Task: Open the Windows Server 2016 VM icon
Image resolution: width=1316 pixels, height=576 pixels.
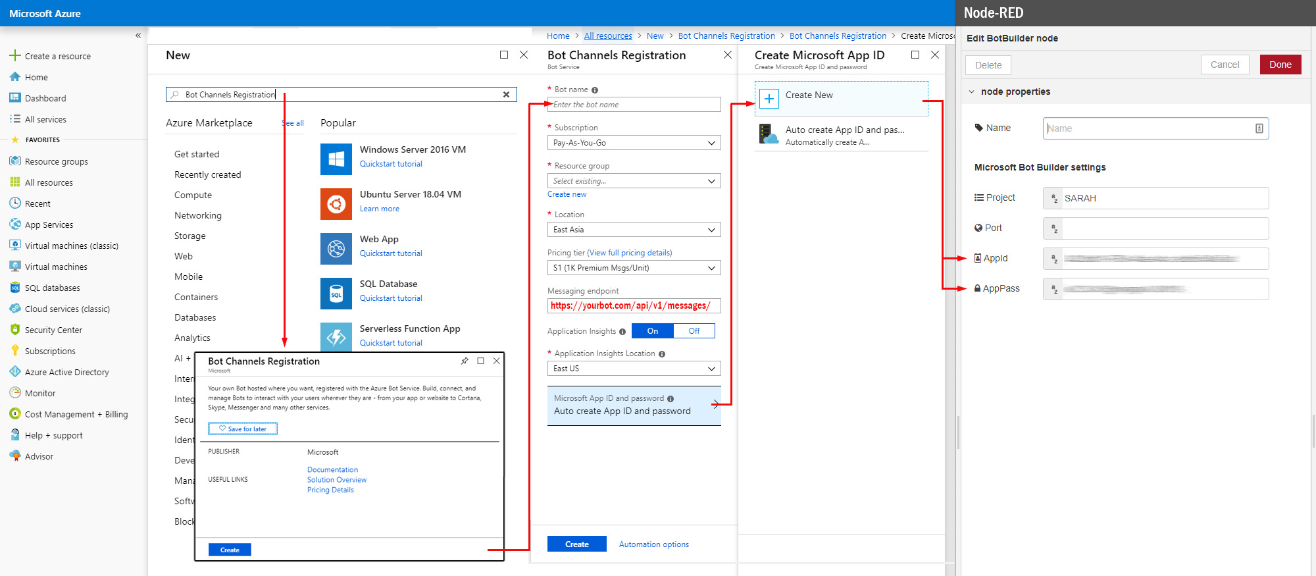Action: coord(336,159)
